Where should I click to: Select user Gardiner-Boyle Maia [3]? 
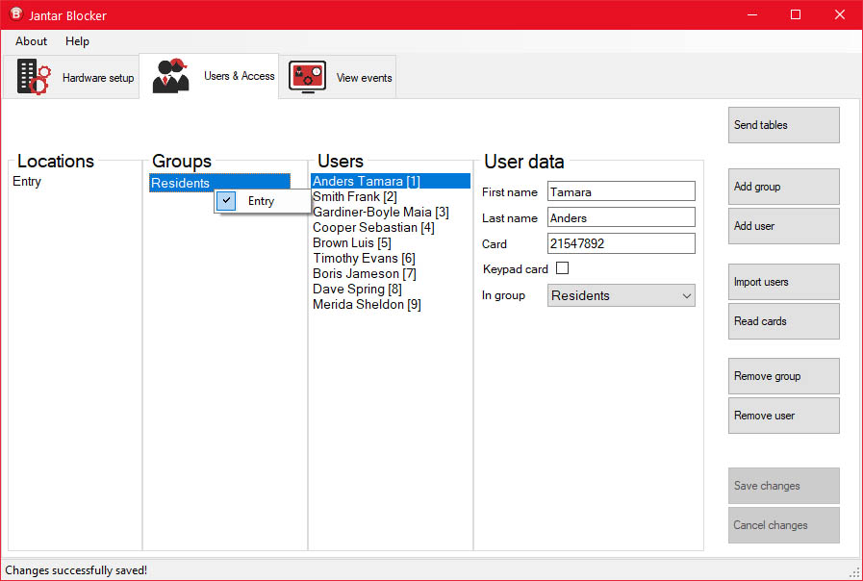tap(381, 212)
